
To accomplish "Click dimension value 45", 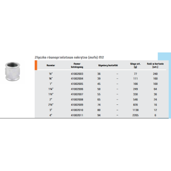I will pos(99,84).
